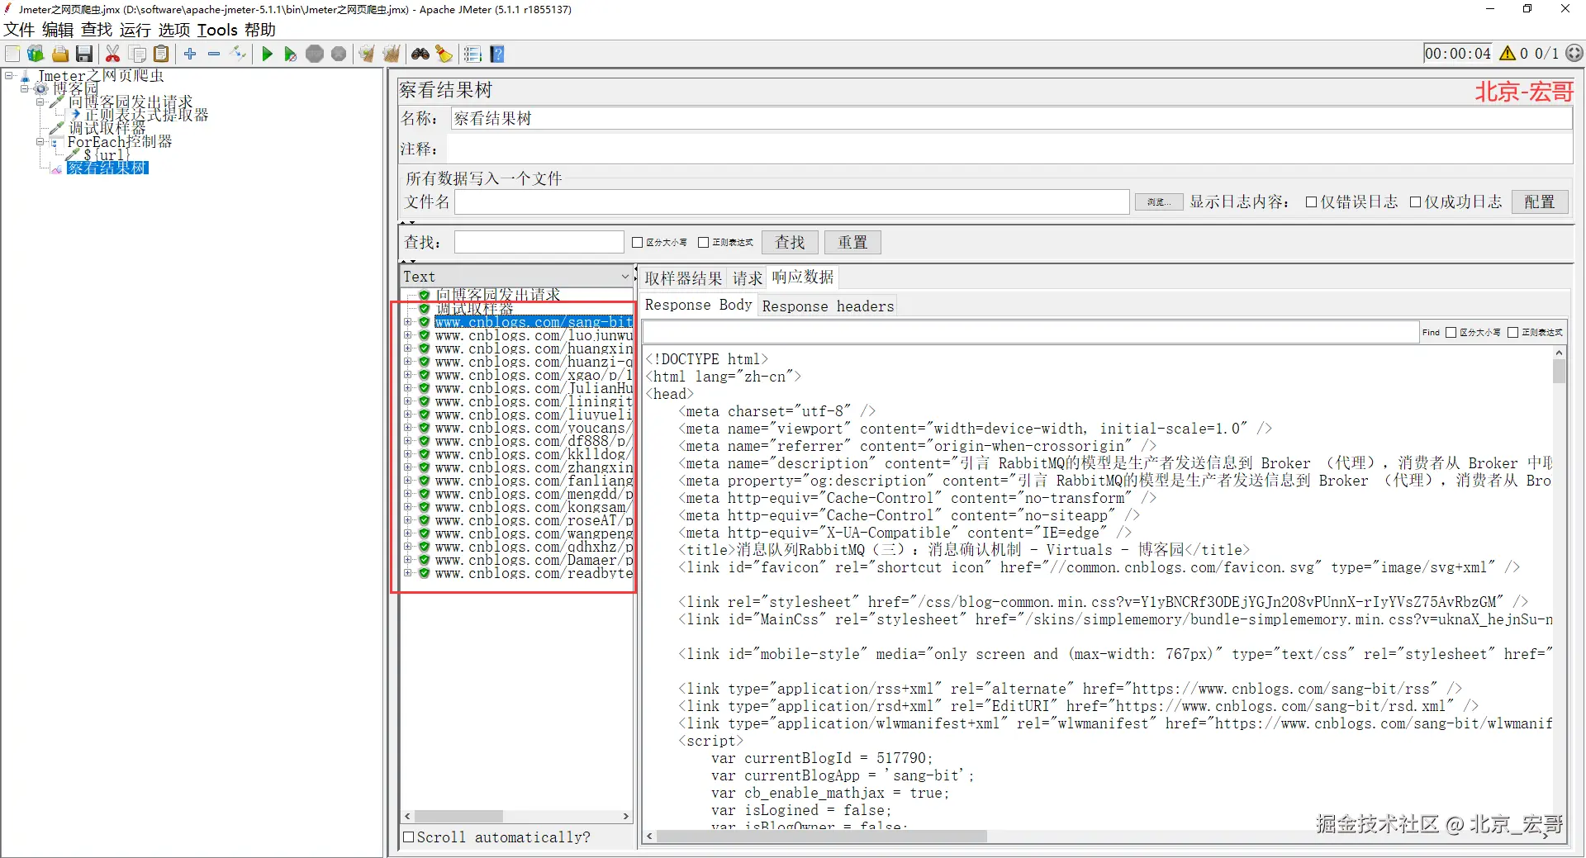Collapse the ForEach控制器 tree node

[40, 142]
